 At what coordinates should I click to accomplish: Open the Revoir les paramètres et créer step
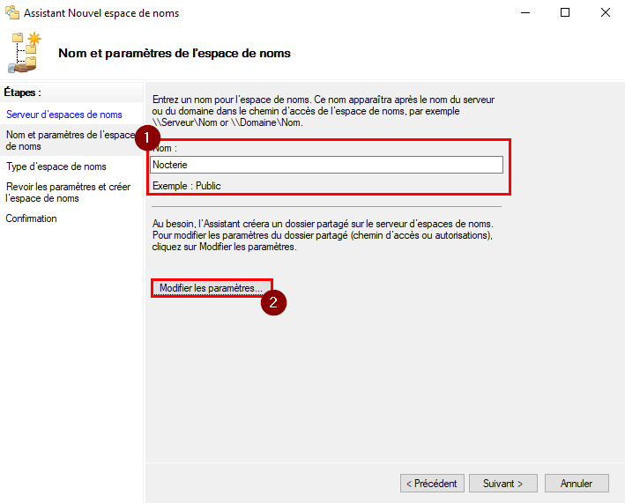[68, 192]
